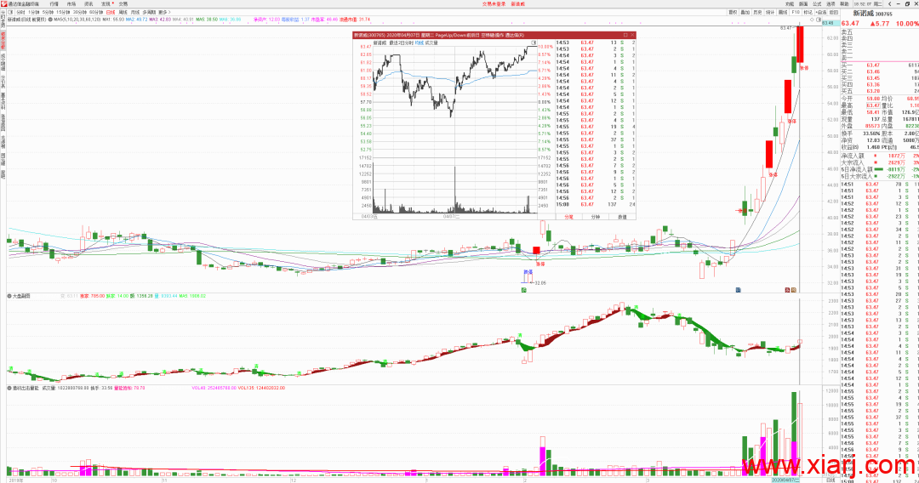Click the 净流入额 row in quote panel
Viewport: 919px width, 483px height.
click(x=879, y=156)
